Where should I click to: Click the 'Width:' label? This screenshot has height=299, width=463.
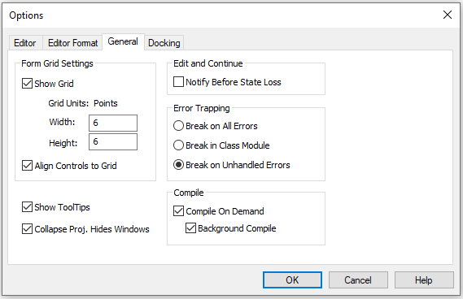click(63, 122)
